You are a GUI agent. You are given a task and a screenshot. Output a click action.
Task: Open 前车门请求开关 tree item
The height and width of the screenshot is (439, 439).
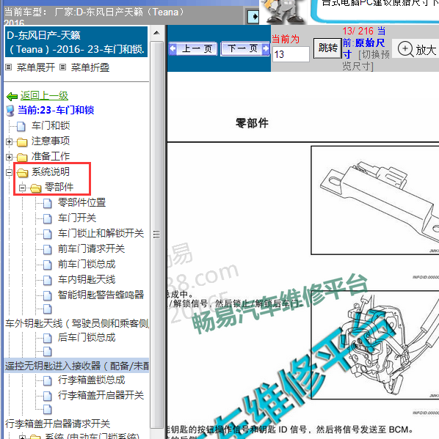pyautogui.click(x=91, y=248)
